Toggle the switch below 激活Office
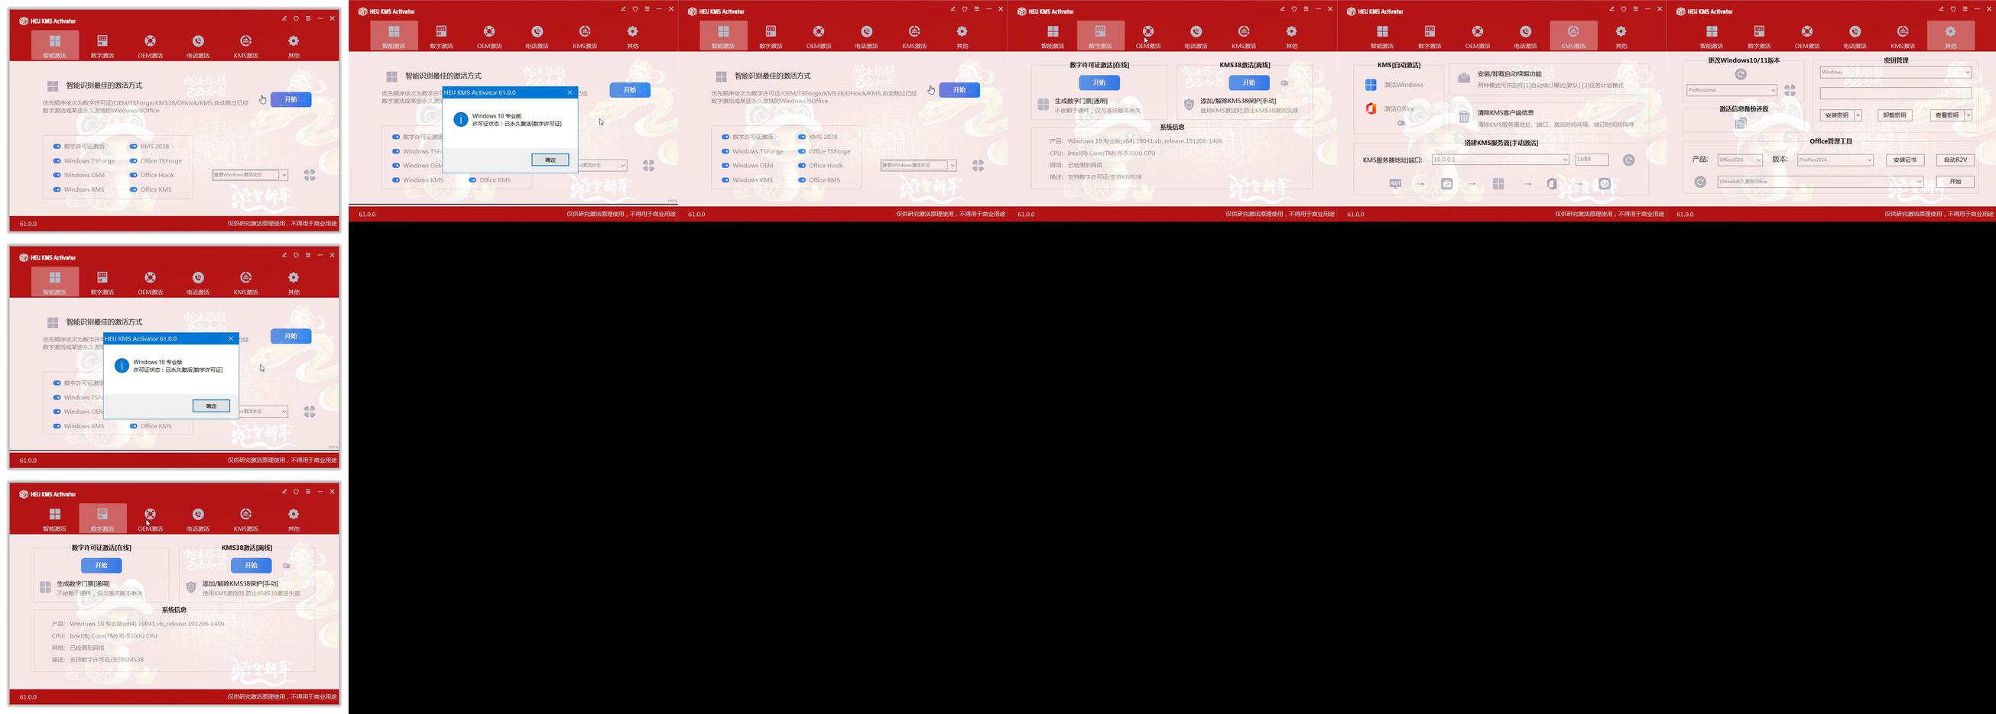Viewport: 1996px width, 714px height. [1401, 123]
